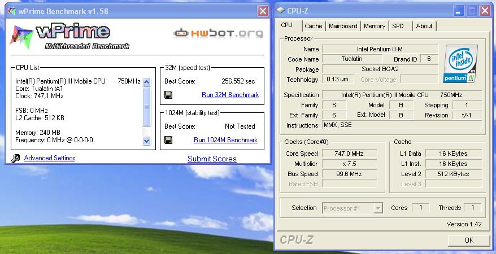Screen dimensions: 496x254
Task: Click the Multiplier value 'x 7.5'
Action: (349, 164)
